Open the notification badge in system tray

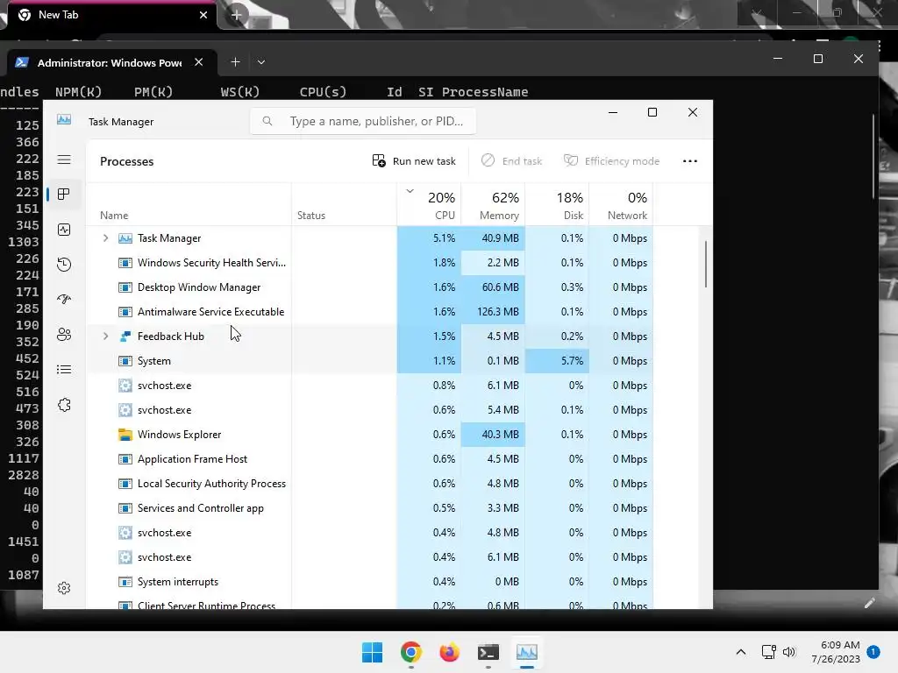[x=873, y=651]
